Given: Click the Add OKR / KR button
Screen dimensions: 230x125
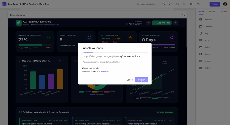Looking at the screenshot, I should click(x=162, y=23).
